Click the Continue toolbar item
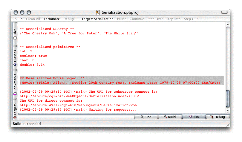This screenshot has width=242, height=142. click(x=137, y=19)
